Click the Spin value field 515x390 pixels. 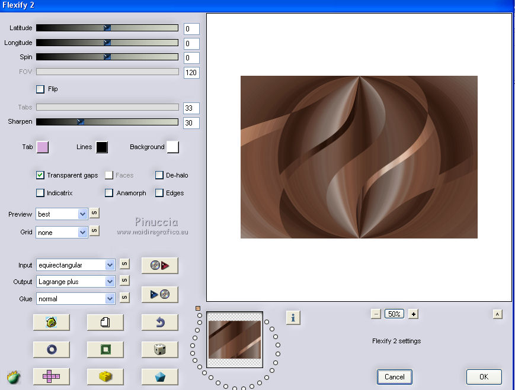(x=191, y=58)
